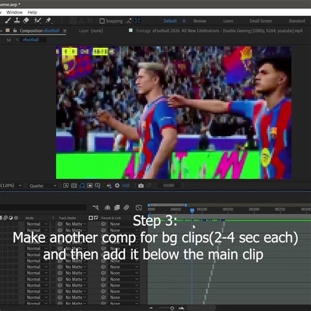Click the timeline zoom slider knob
This screenshot has height=311, width=311.
click(172, 308)
